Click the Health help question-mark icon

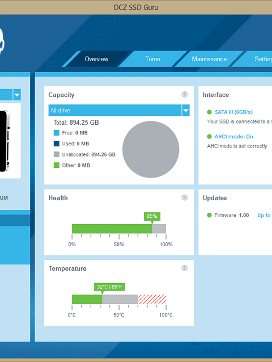click(184, 197)
